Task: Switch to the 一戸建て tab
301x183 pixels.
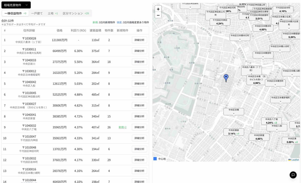Action: pos(37,13)
